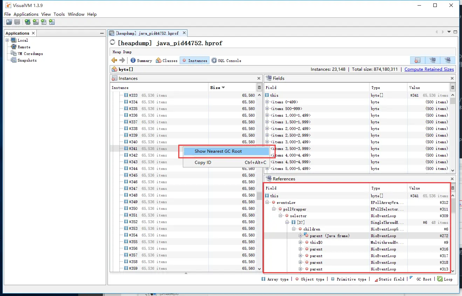Expand the this$0 reference node
462x296 pixels.
tap(301, 242)
